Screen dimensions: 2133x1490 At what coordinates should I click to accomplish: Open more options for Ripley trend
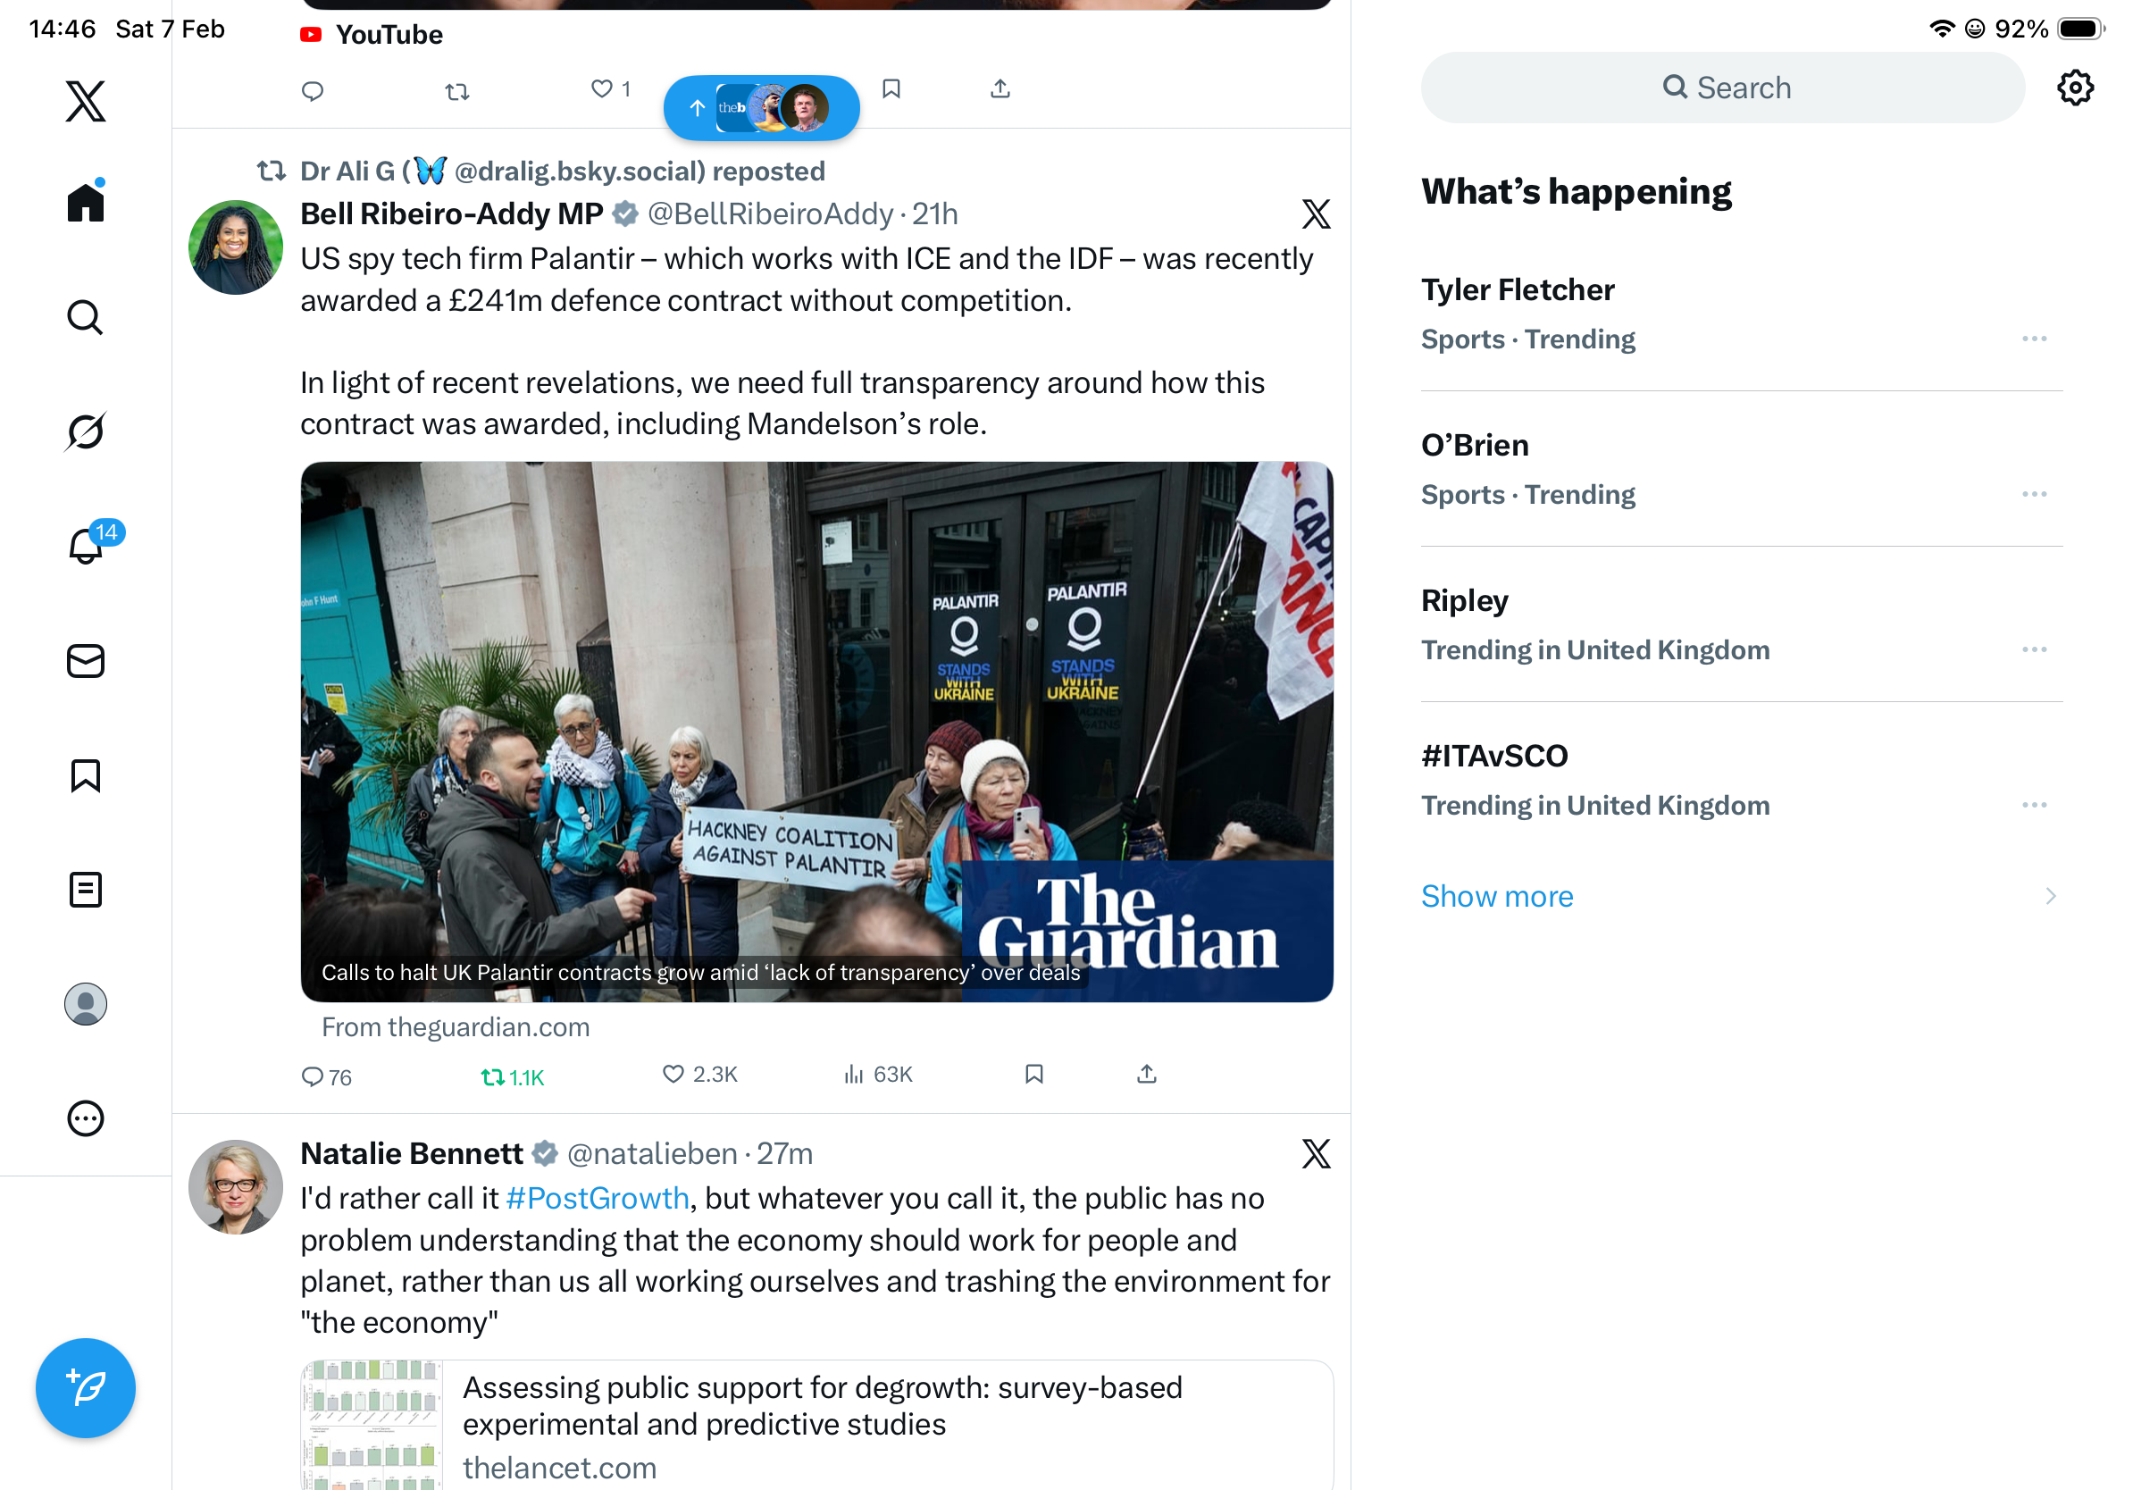2034,649
